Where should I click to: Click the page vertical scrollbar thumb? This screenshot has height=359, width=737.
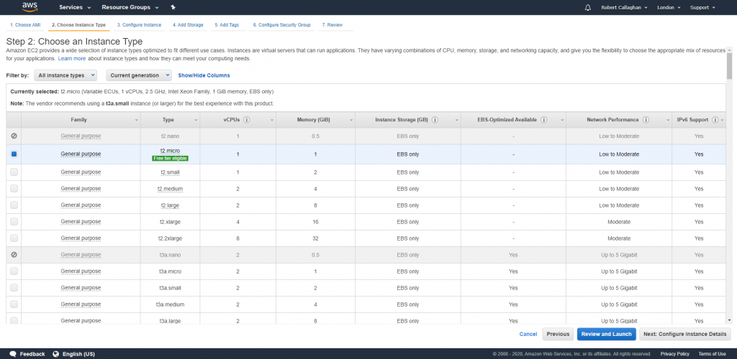pyautogui.click(x=729, y=65)
